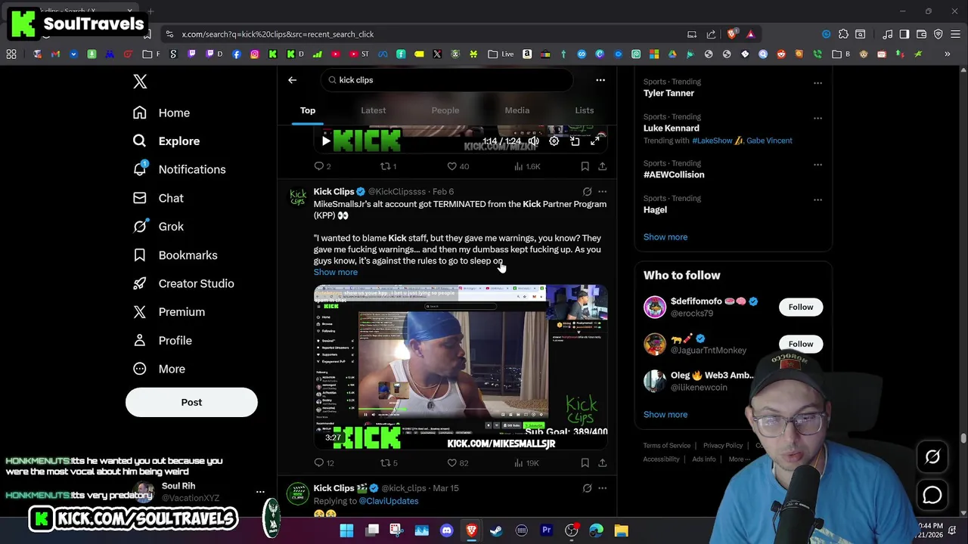This screenshot has width=968, height=544.
Task: Click Show more under trending topics
Action: (x=665, y=237)
